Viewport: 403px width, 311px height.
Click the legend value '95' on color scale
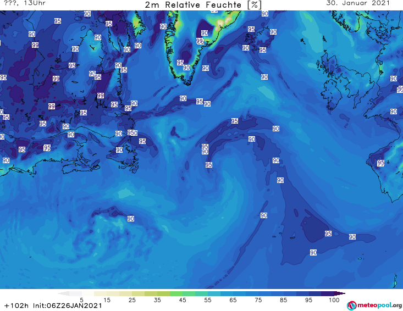[308, 300]
